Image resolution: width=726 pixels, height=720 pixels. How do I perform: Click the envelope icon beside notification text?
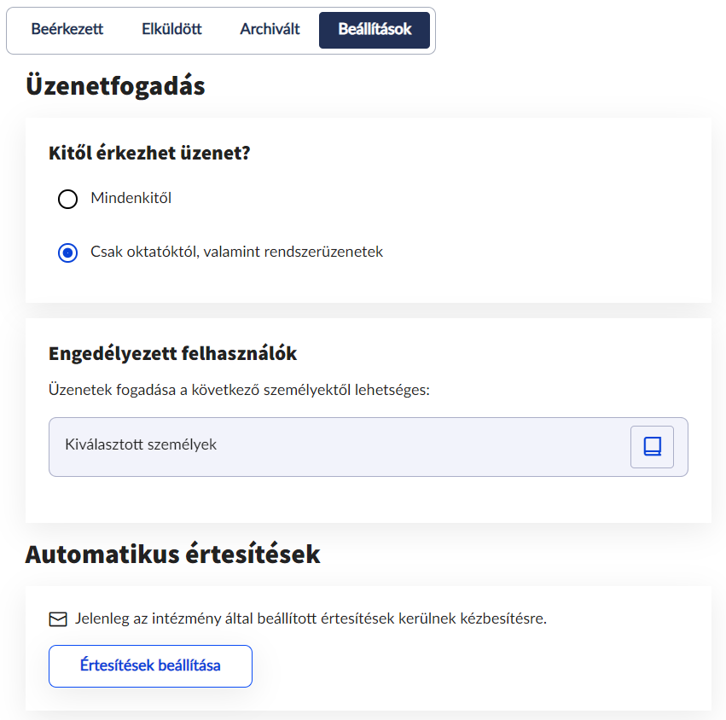(58, 619)
